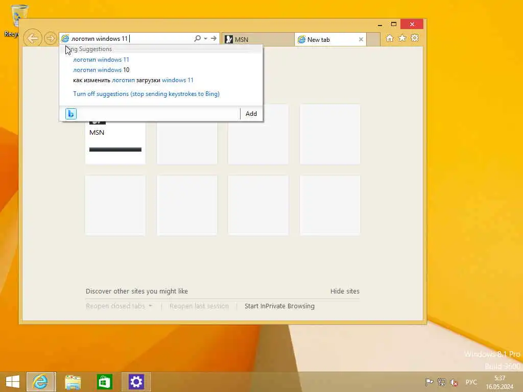Click into the address bar text field

[x=131, y=39]
